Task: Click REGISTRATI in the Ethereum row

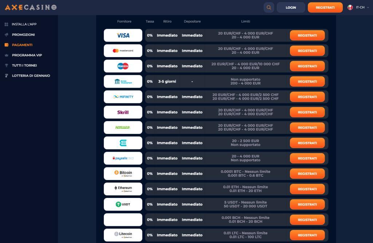Action: [307, 189]
